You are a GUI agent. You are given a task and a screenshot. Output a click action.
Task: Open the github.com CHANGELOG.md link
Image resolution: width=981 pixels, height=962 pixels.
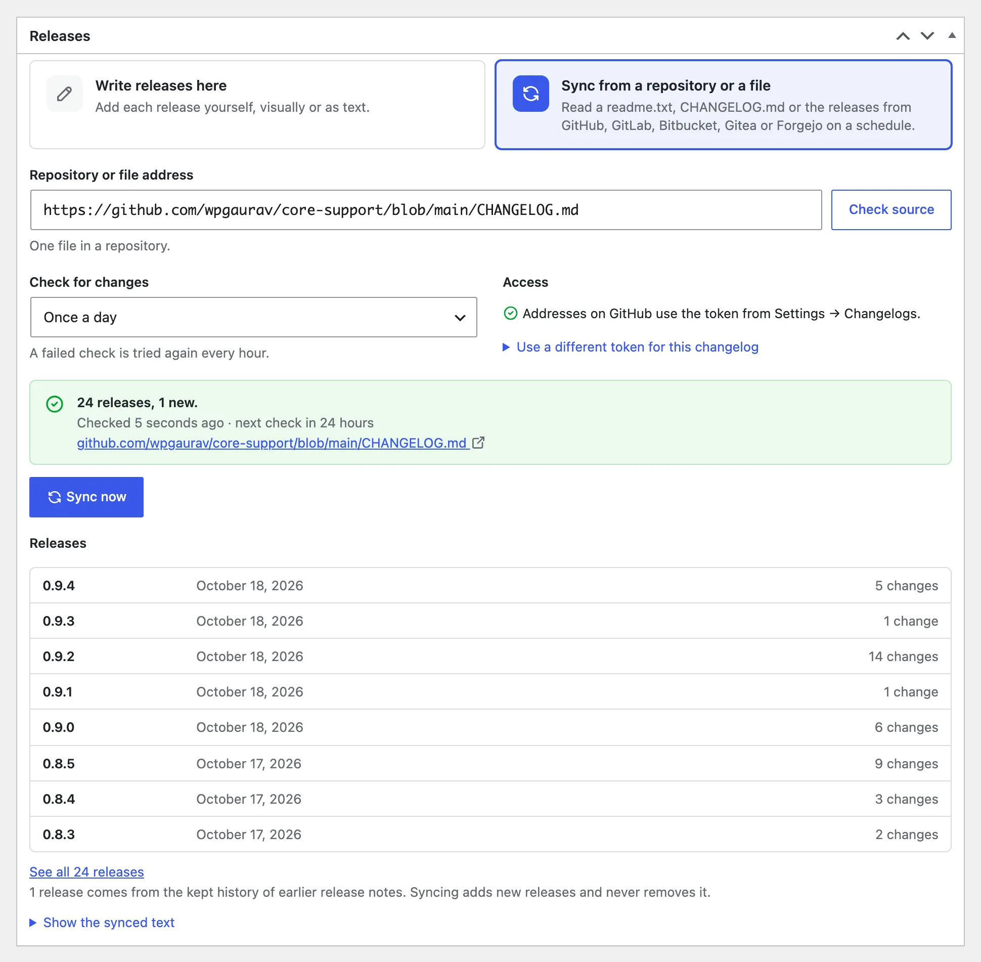[272, 443]
